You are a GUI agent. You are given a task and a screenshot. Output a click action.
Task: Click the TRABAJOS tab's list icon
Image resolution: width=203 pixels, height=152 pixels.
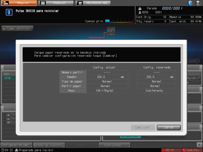coord(43,3)
